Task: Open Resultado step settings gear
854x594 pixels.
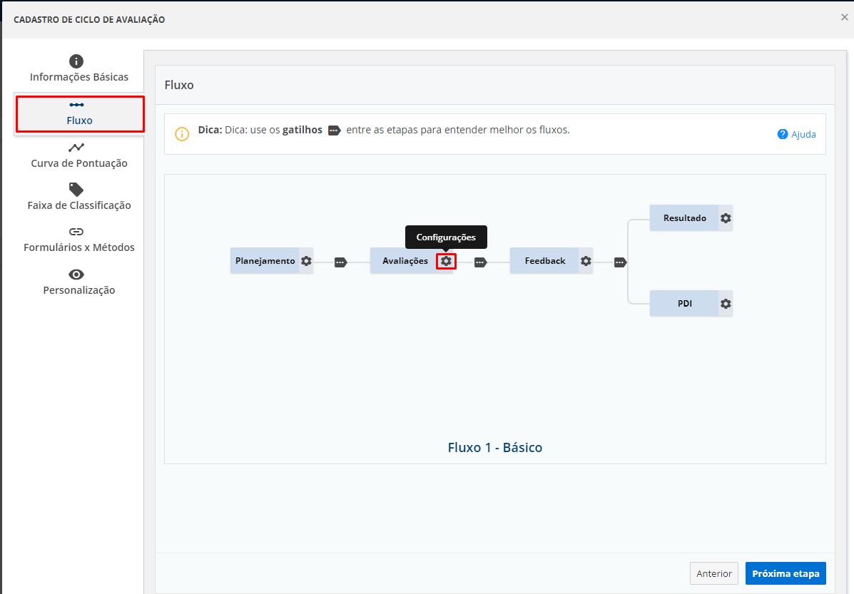Action: (726, 218)
